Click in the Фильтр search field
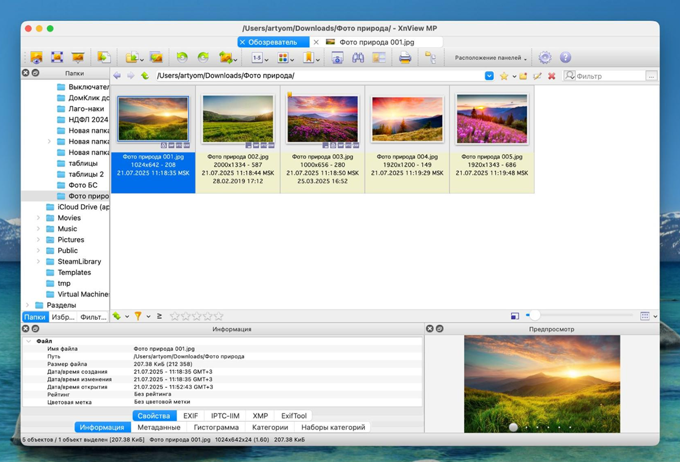 (610, 76)
